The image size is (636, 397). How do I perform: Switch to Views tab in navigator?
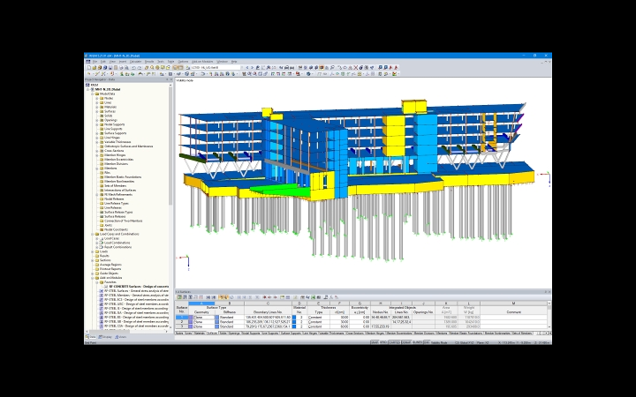[121, 337]
